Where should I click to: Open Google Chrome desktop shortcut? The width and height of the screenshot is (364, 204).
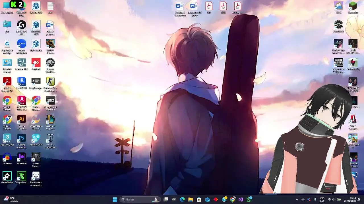7,104
